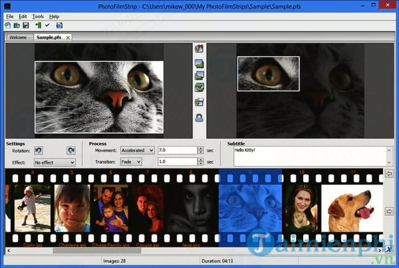Viewport: 399px width, 268px height.
Task: Click the green import pictures toolbar icon
Action: (x=39, y=25)
